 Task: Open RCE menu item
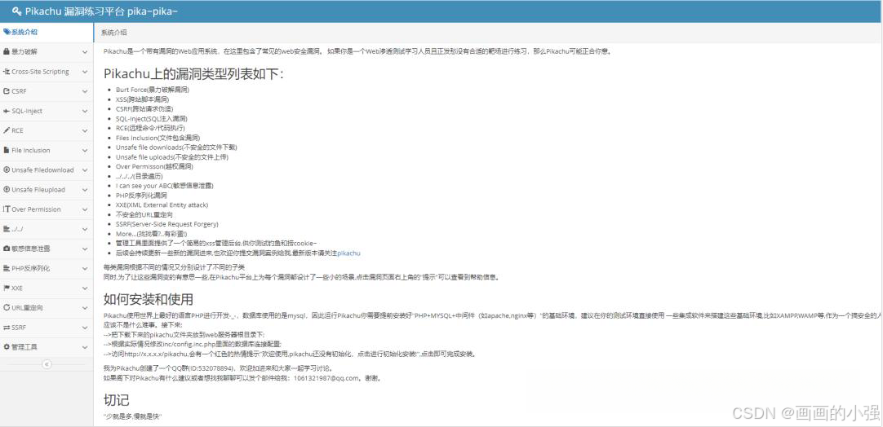47,130
